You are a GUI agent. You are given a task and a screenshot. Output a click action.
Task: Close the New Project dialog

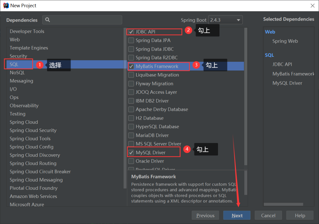[x=313, y=6]
